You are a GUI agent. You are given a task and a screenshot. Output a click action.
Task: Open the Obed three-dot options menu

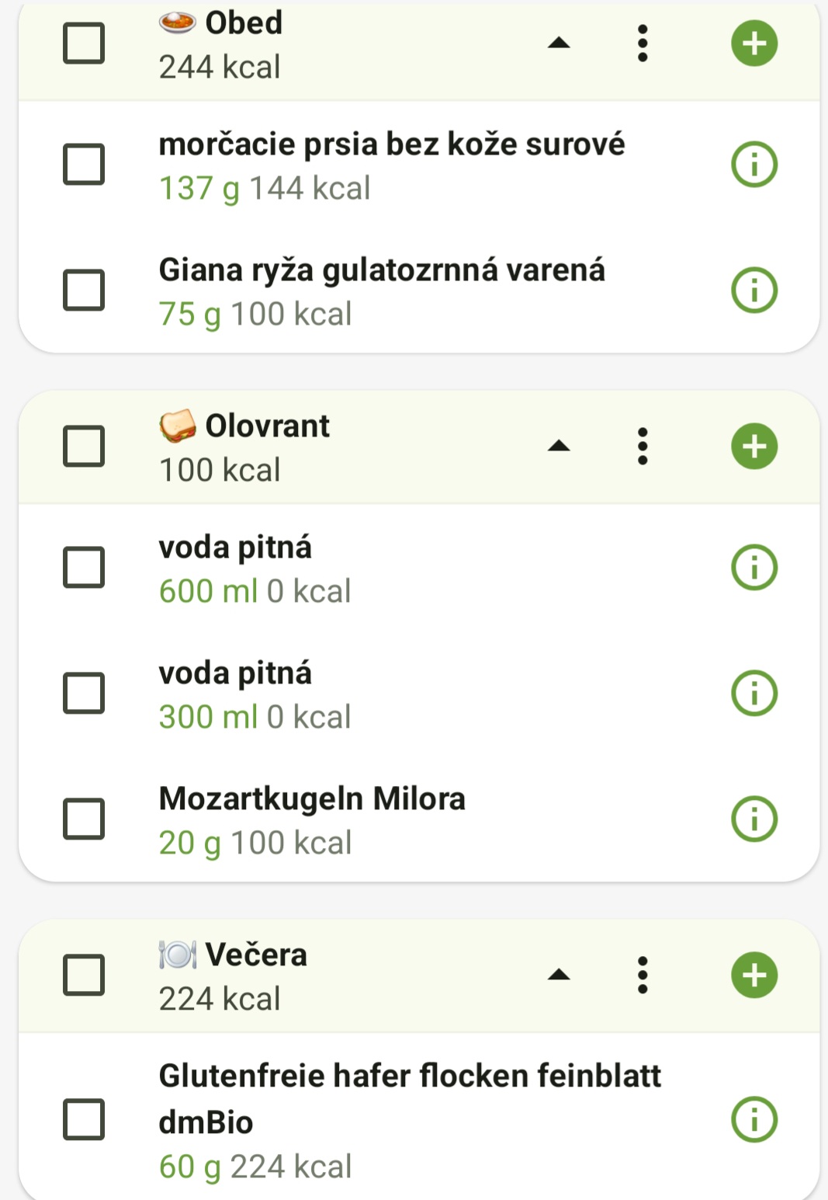(643, 43)
